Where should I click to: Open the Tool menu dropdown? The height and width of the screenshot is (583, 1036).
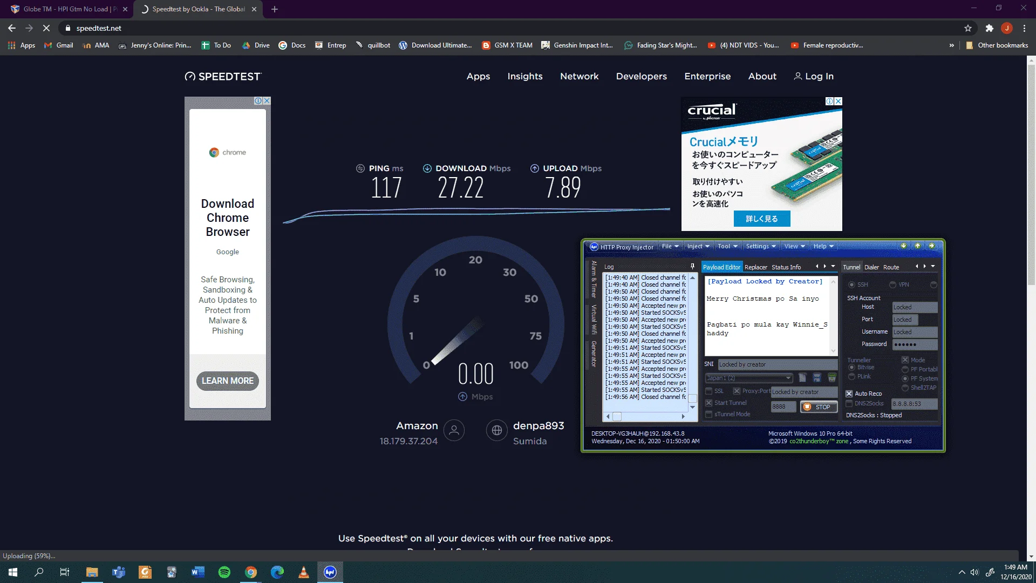[727, 246]
